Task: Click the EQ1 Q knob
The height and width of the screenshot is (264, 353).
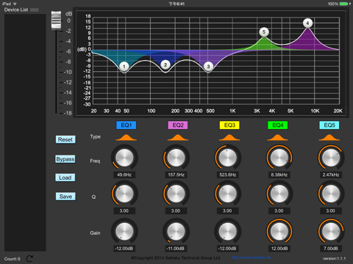Action: (x=124, y=194)
